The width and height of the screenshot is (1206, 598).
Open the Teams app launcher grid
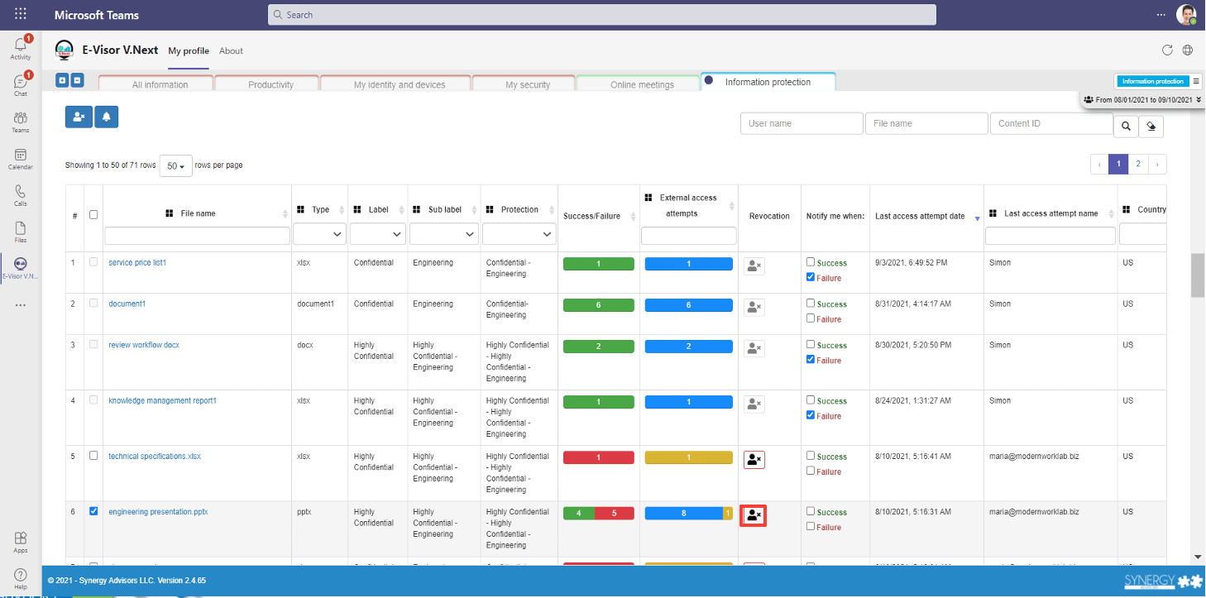click(x=21, y=15)
